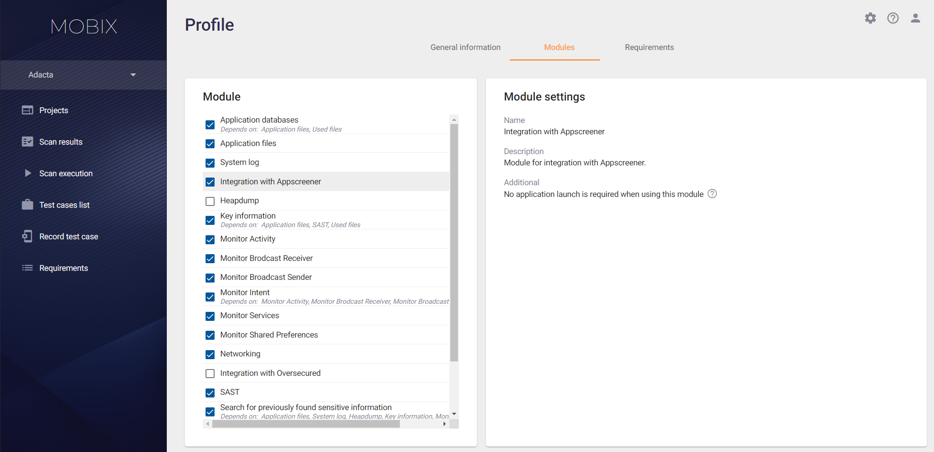Image resolution: width=934 pixels, height=452 pixels.
Task: Uncheck Monitor Broadcast Sender checkbox
Action: point(210,278)
